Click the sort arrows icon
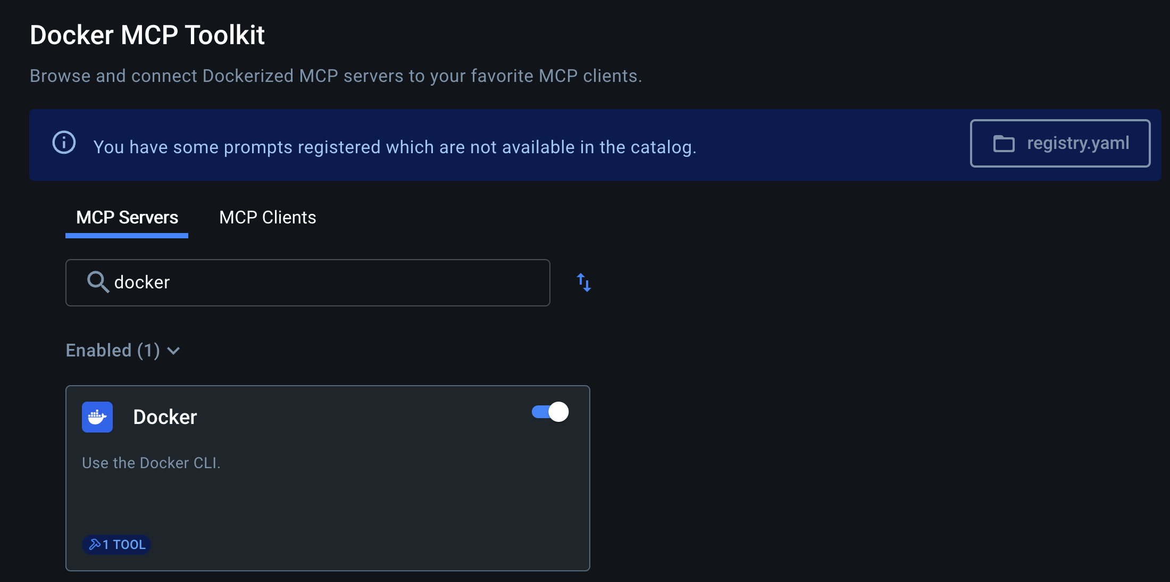 point(584,282)
